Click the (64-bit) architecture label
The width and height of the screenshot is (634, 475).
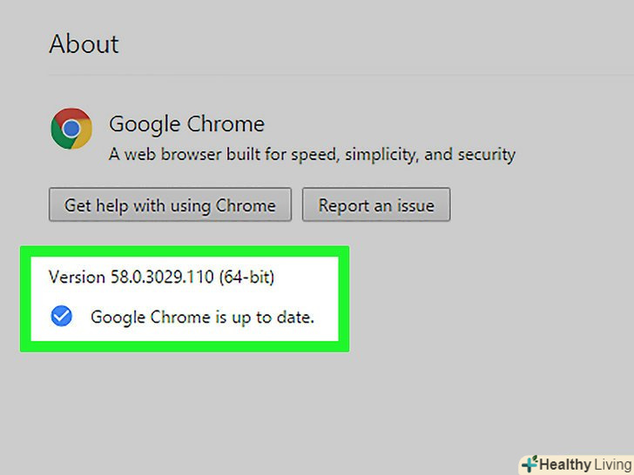247,278
